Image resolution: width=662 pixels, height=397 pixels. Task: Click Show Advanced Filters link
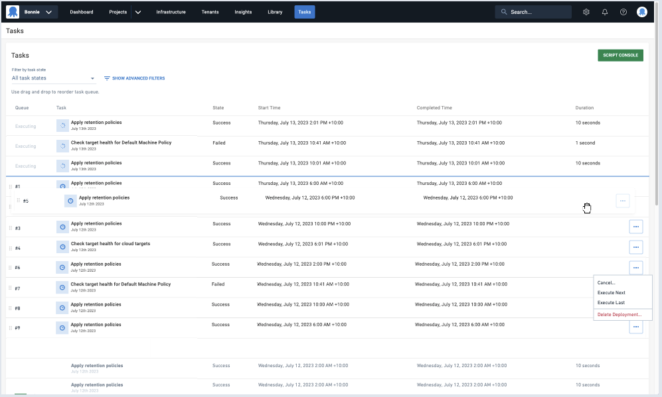click(x=138, y=78)
